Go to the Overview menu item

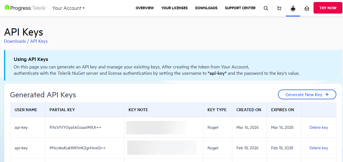pos(145,8)
